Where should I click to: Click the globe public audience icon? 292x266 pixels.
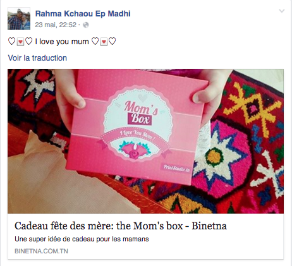tap(86, 25)
